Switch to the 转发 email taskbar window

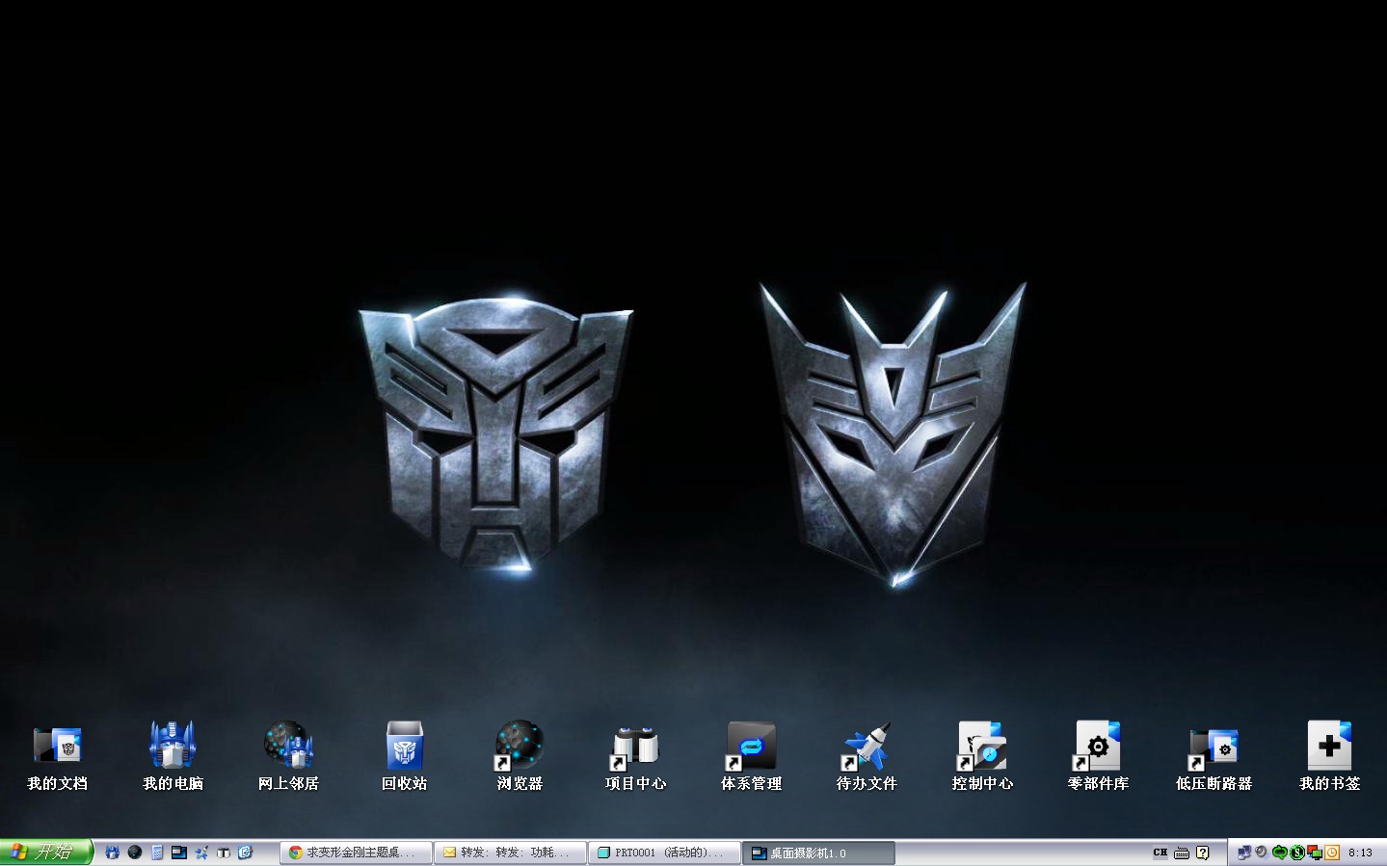509,853
